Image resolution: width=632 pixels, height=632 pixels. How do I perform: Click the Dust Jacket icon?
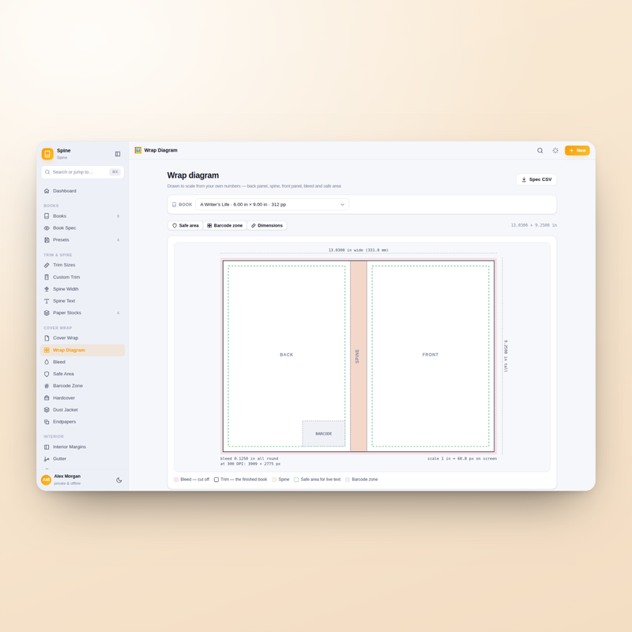click(47, 409)
